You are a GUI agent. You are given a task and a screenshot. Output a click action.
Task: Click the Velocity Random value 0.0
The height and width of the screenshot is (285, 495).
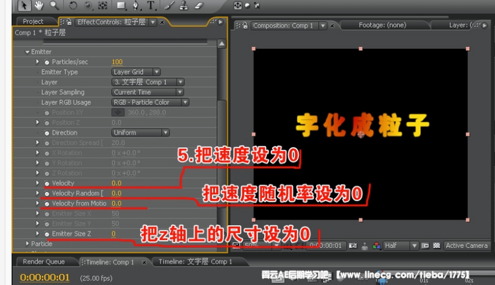[116, 193]
